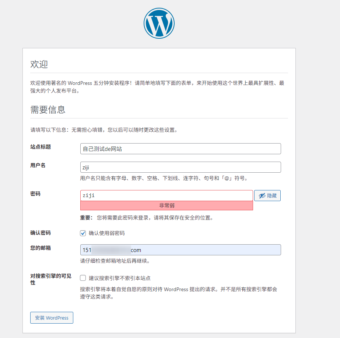Toggle password visibility with 隐藏 button
The image size is (340, 338).
267,196
